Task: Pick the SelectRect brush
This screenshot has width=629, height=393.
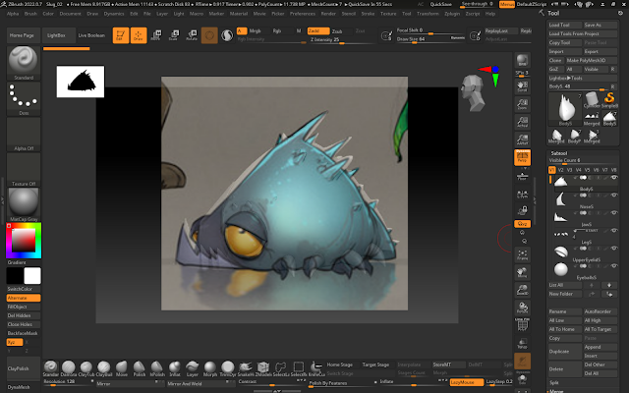Action: [x=298, y=368]
